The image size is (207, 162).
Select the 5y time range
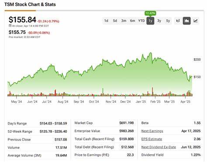coord(168,21)
